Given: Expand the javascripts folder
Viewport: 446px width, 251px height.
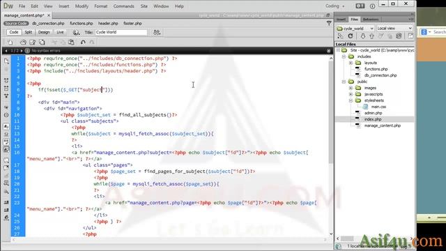Looking at the screenshot, I should click(351, 94).
